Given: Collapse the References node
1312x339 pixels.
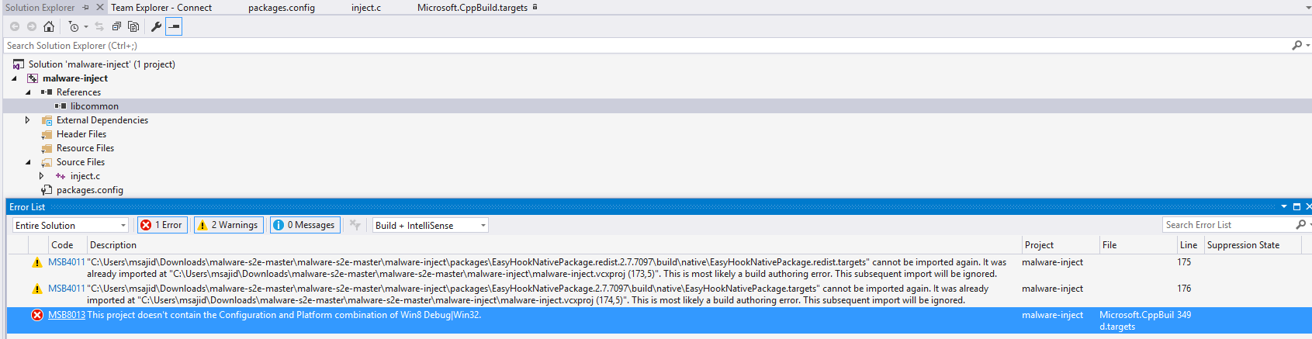Looking at the screenshot, I should [x=28, y=92].
